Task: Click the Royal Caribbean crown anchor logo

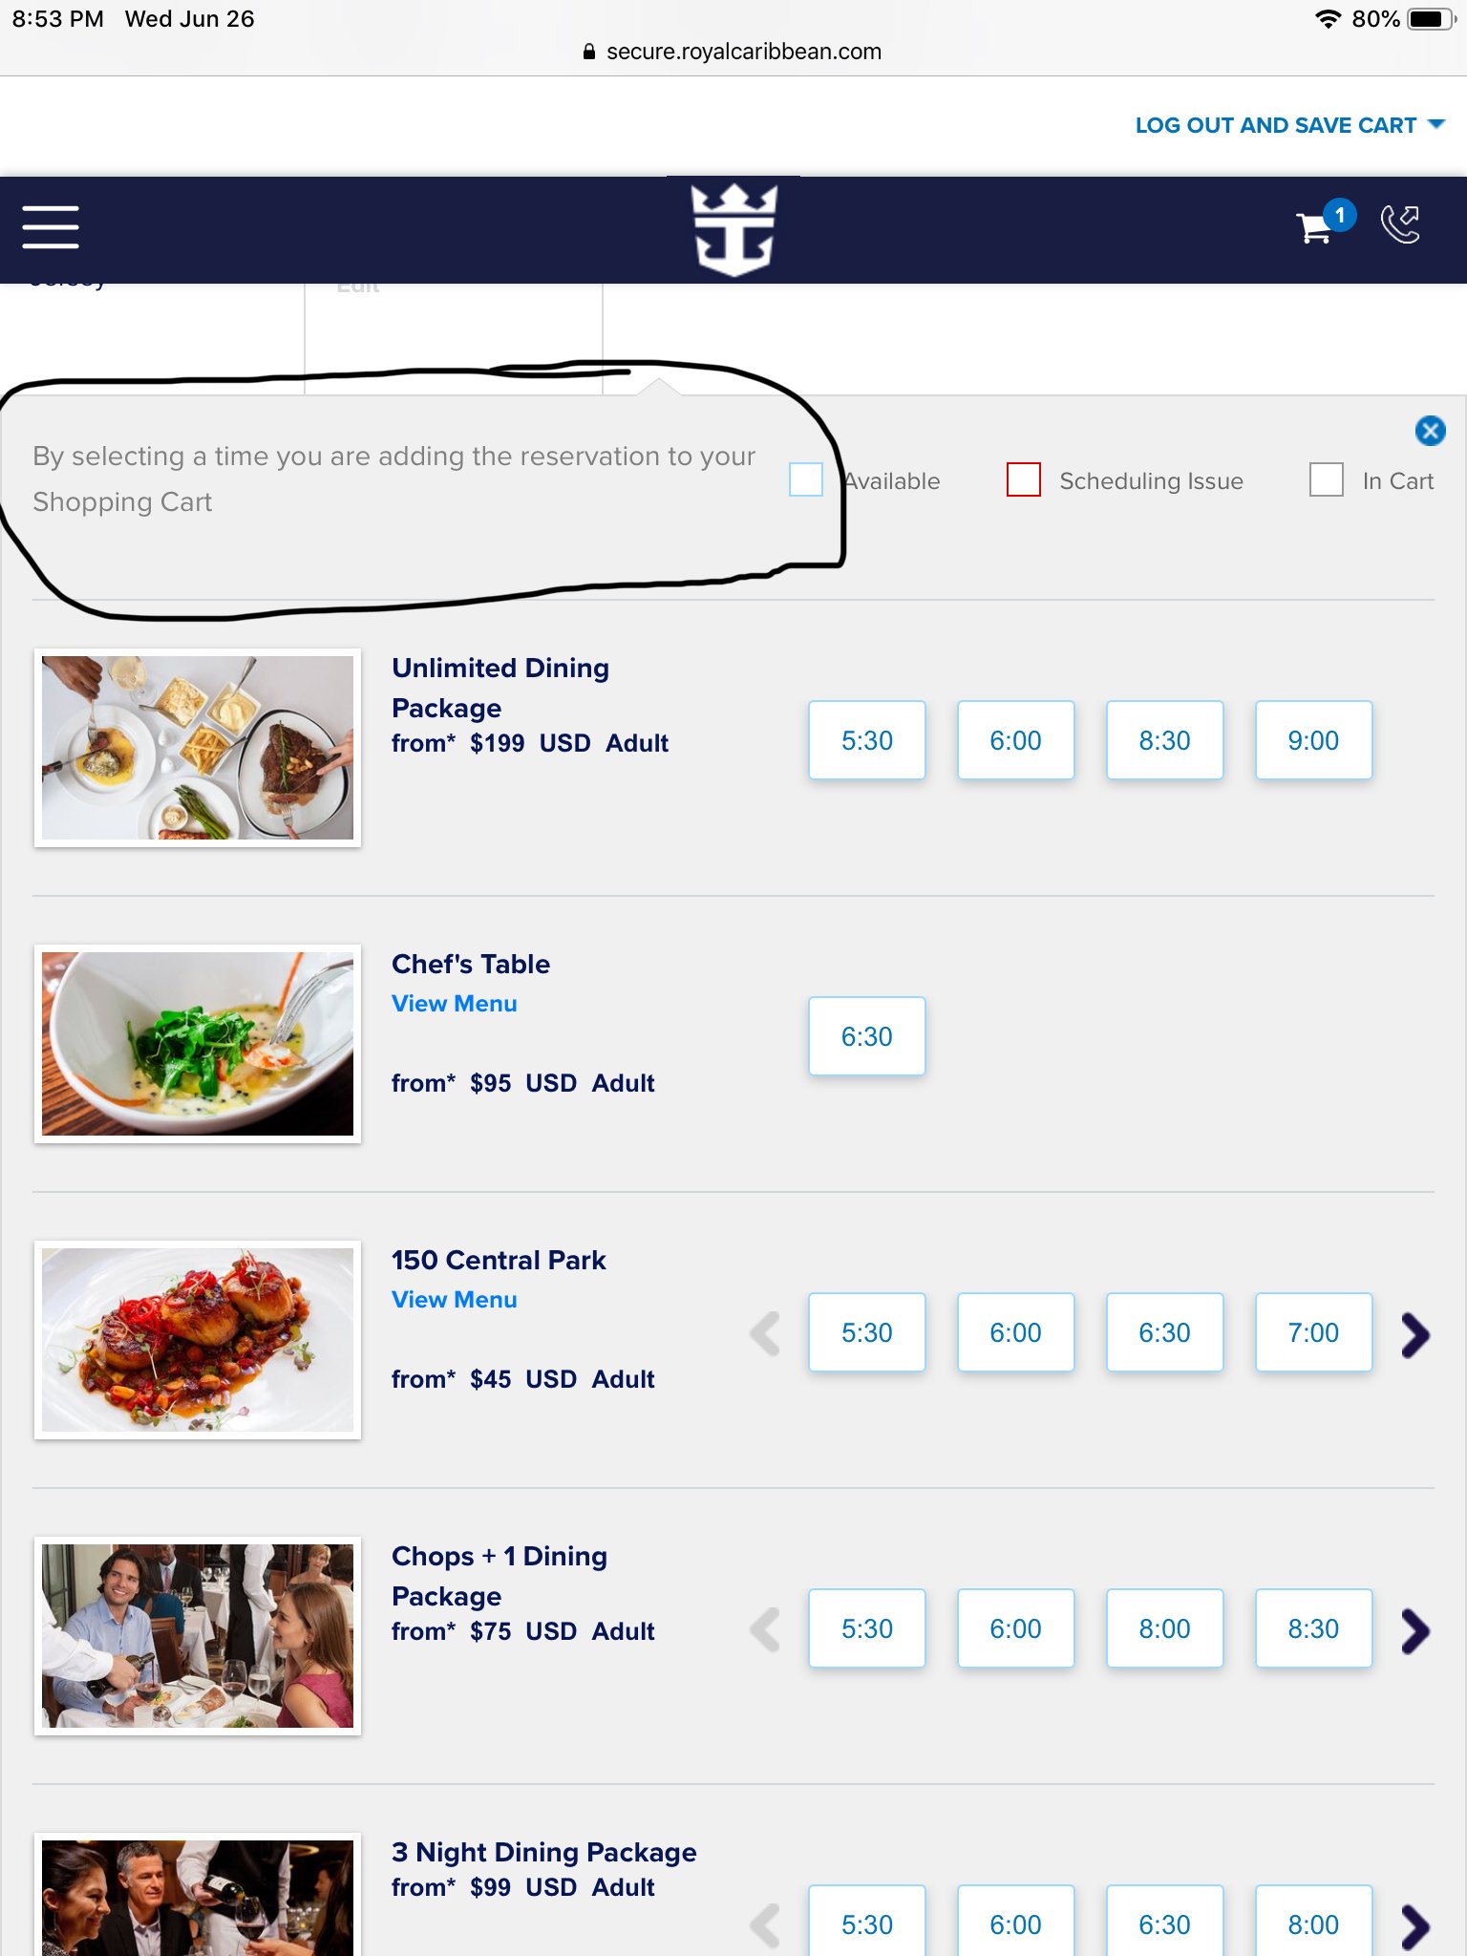Action: click(x=733, y=230)
